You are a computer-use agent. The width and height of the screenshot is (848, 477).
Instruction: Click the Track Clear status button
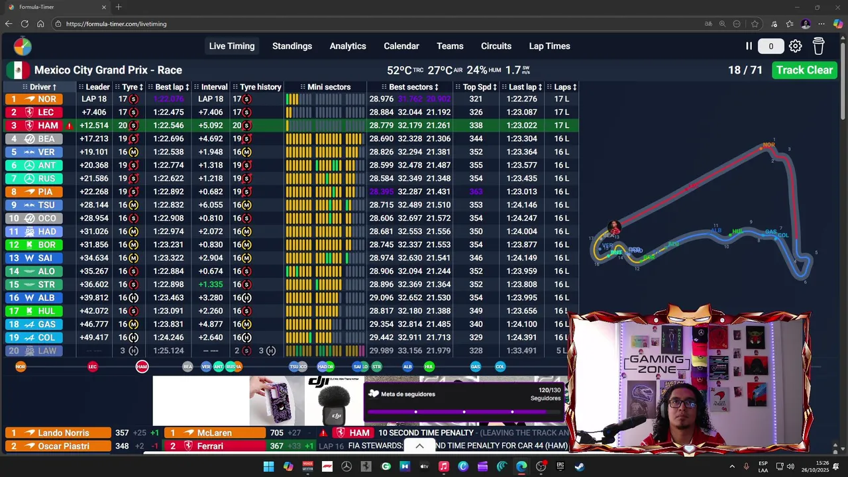(x=804, y=70)
